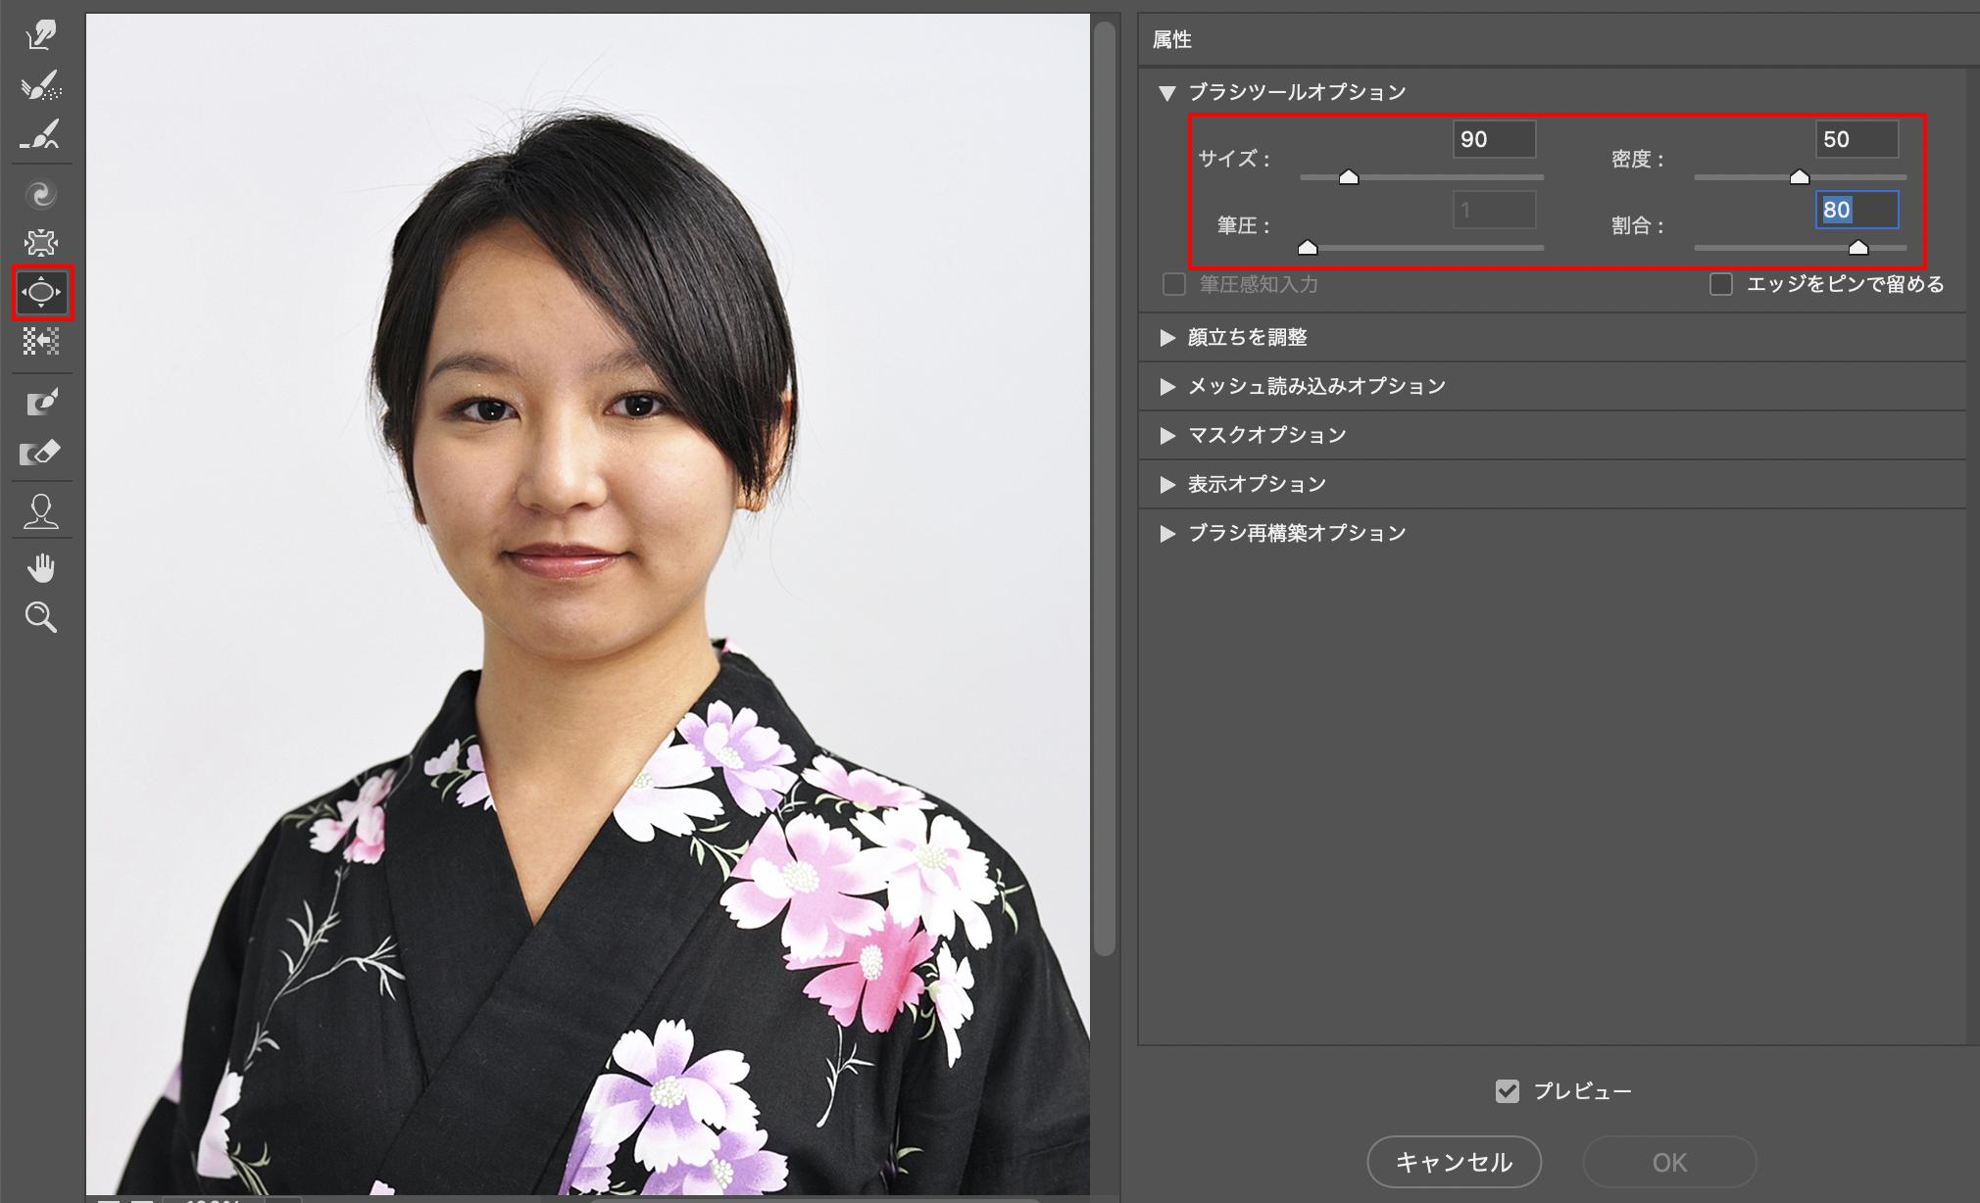
Task: Click the キャンセル button
Action: [1454, 1162]
